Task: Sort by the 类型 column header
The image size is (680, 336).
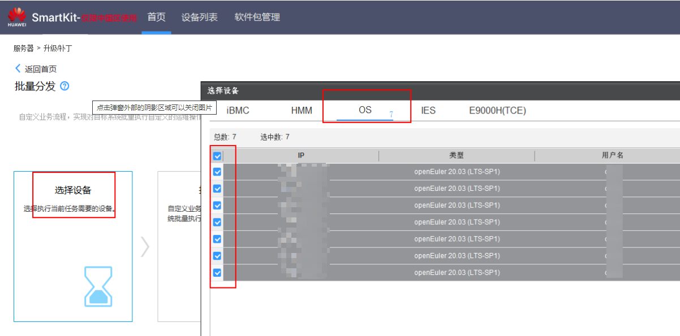Action: 457,155
